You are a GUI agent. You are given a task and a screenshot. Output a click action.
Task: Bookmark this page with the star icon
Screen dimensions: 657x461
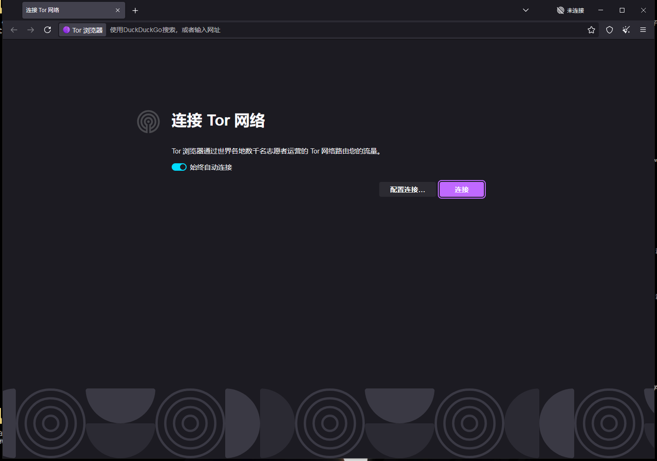tap(591, 30)
